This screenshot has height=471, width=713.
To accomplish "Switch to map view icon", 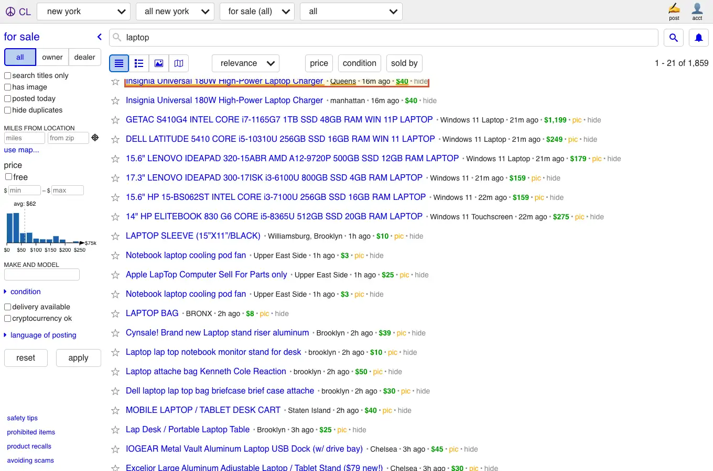I will coord(179,63).
